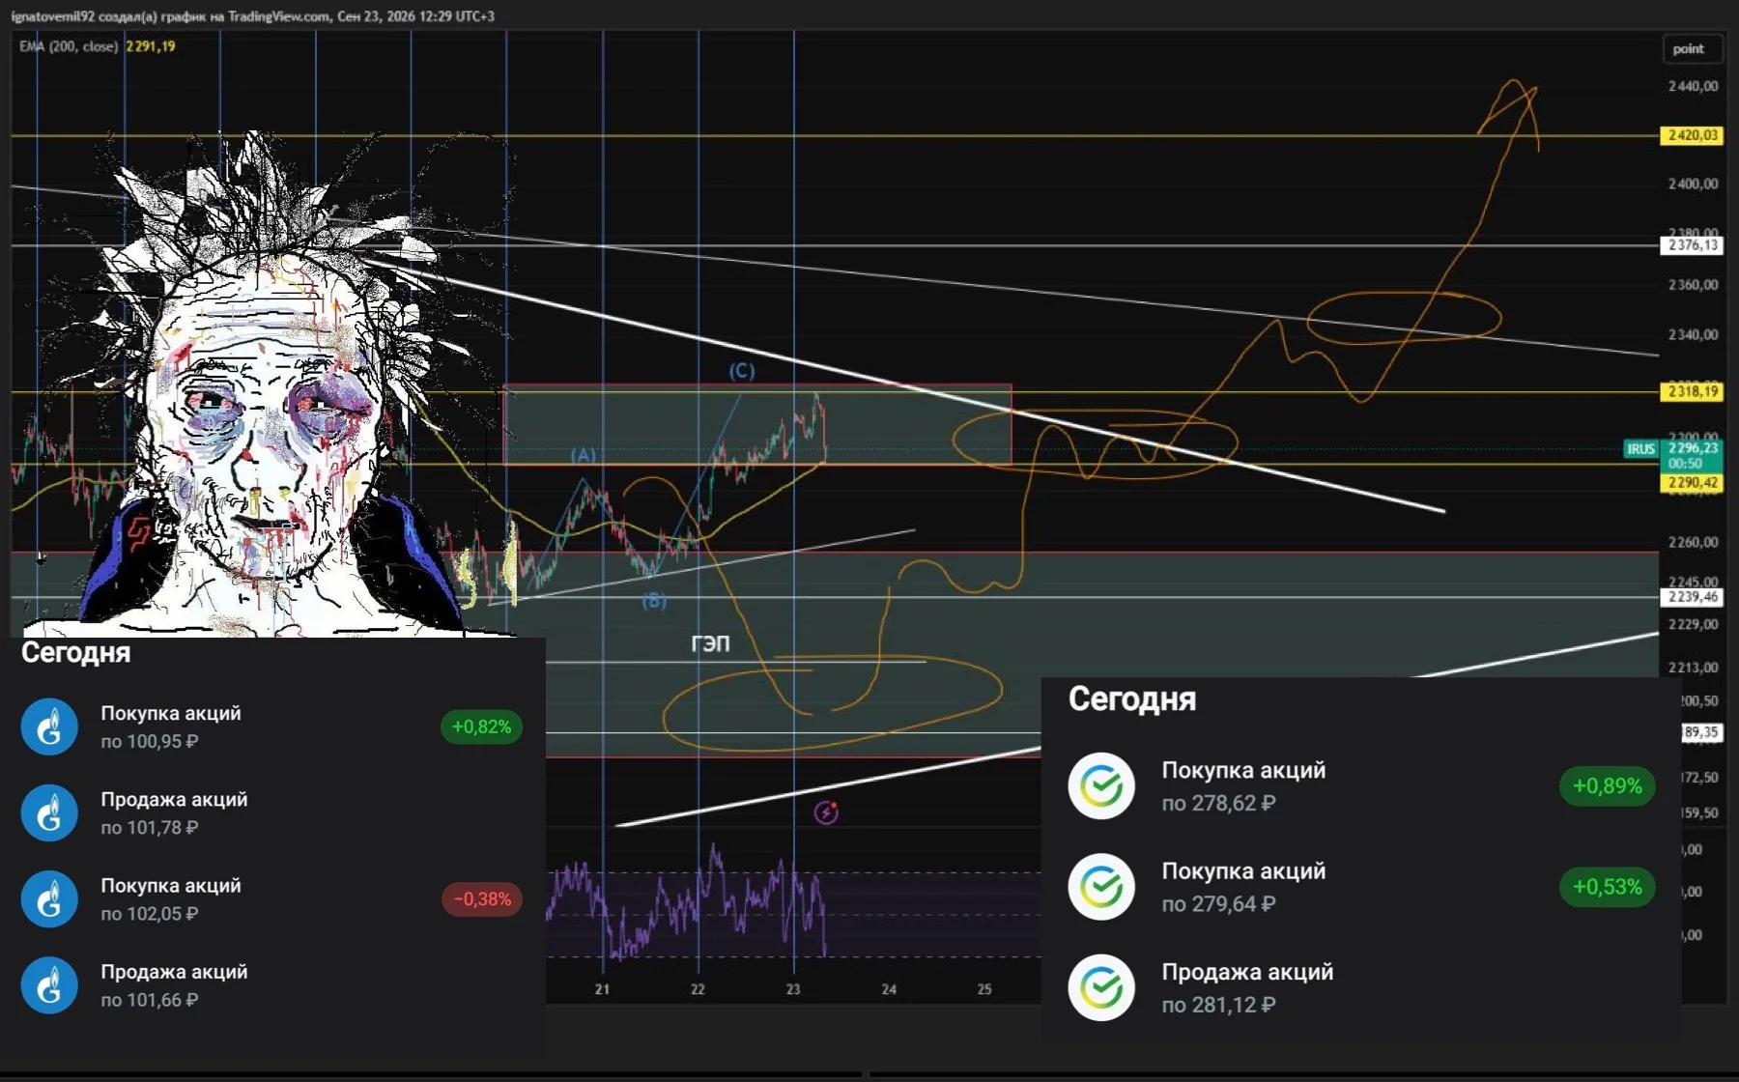Click the 2440,00 price scale value
1739x1082 pixels.
[x=1693, y=86]
